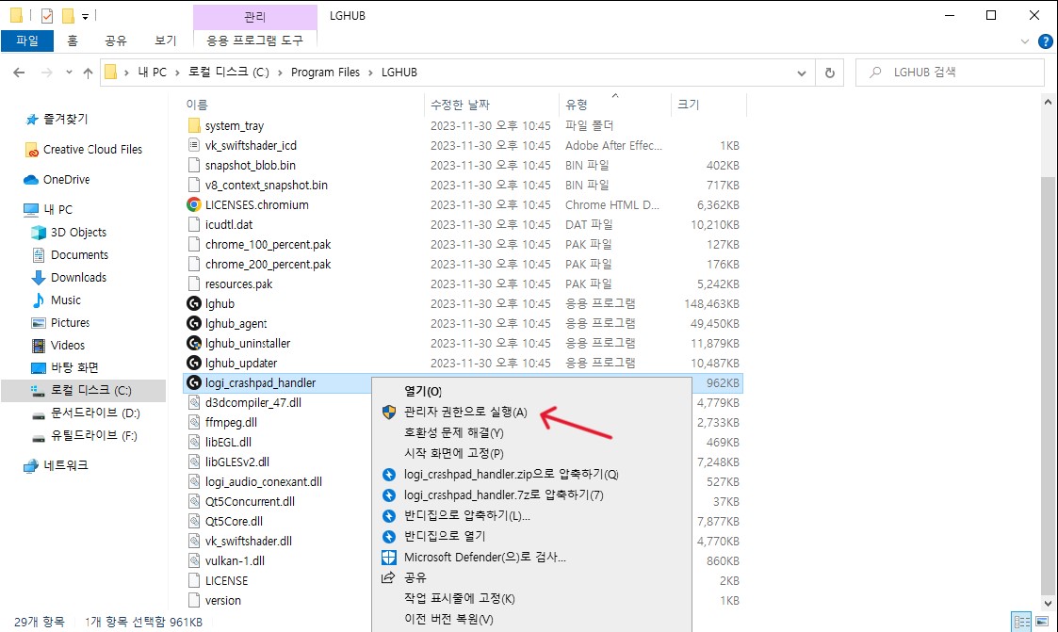The image size is (1058, 632).
Task: Click the Downloads arrow icon
Action: click(x=39, y=277)
